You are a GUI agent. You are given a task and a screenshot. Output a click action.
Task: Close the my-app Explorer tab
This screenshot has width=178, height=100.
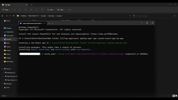26,5
